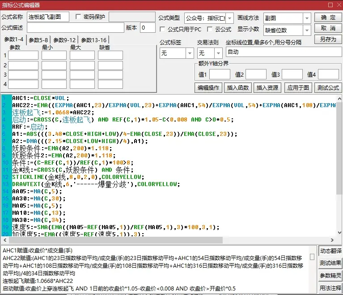This screenshot has height=295, width=343.
Task: Click the 另存为 button
Action: tap(328, 39)
